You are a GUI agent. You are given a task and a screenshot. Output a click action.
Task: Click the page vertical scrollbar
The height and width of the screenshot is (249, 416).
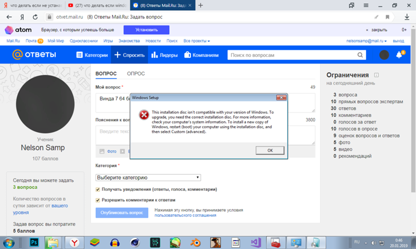[x=413, y=111]
